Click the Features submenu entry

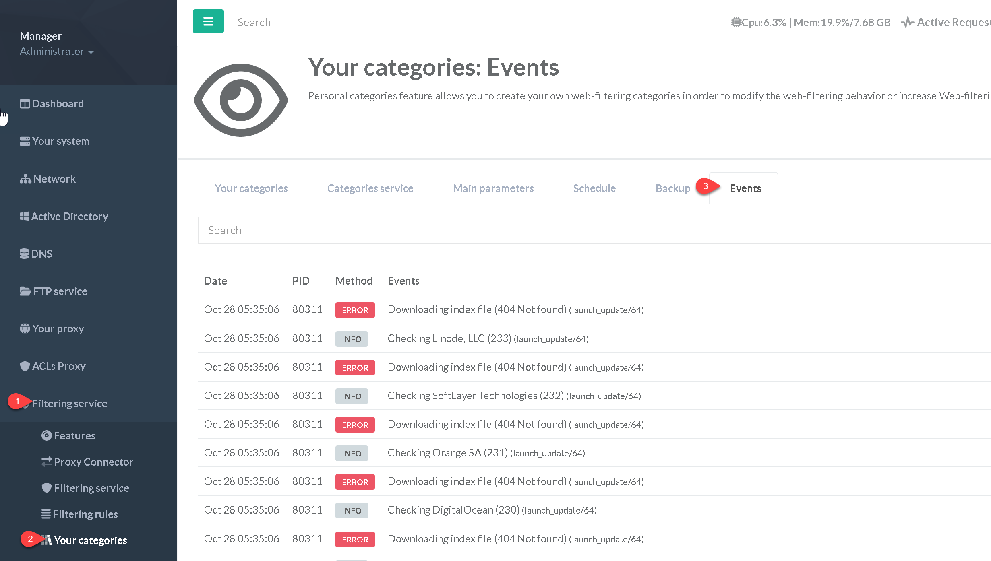74,436
